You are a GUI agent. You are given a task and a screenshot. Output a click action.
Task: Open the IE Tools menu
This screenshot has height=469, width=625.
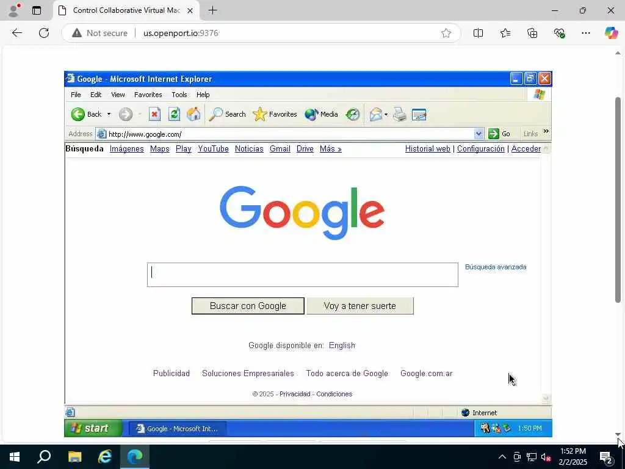179,95
